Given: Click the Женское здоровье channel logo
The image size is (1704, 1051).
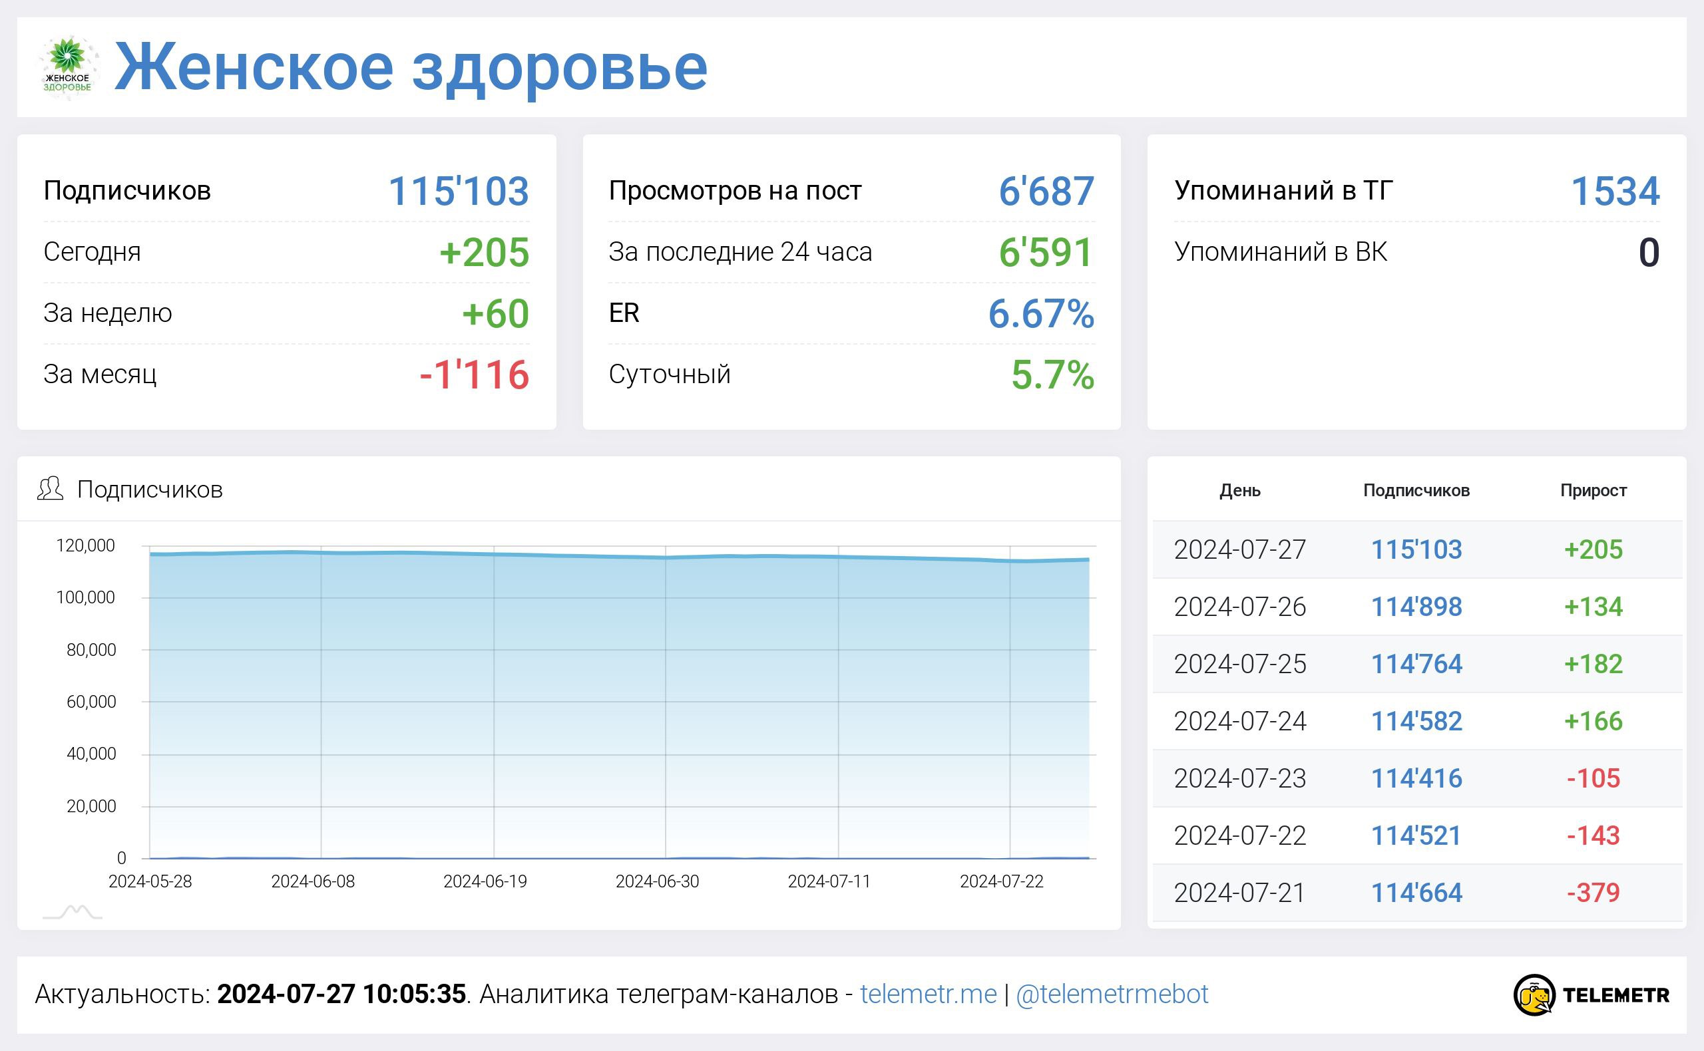Looking at the screenshot, I should [x=67, y=67].
